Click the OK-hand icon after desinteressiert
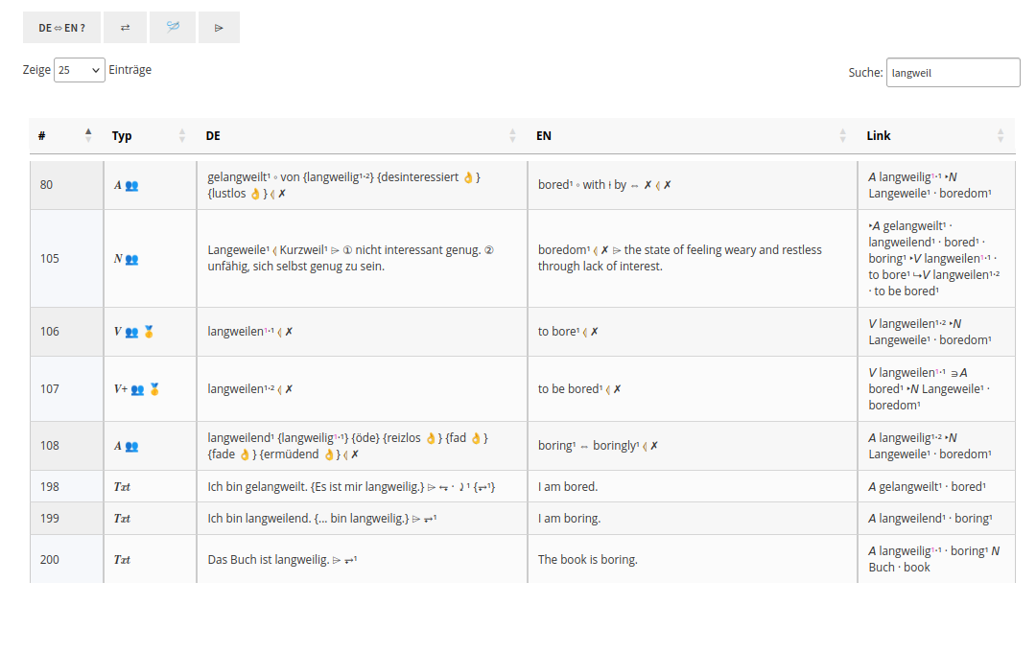The image size is (1036, 652). (x=468, y=177)
